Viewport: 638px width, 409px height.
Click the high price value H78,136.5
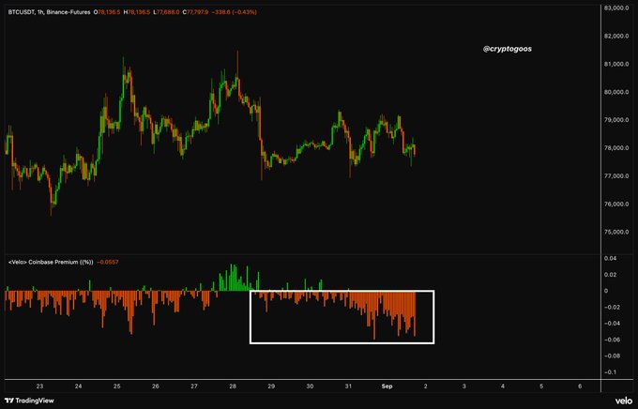pyautogui.click(x=137, y=12)
